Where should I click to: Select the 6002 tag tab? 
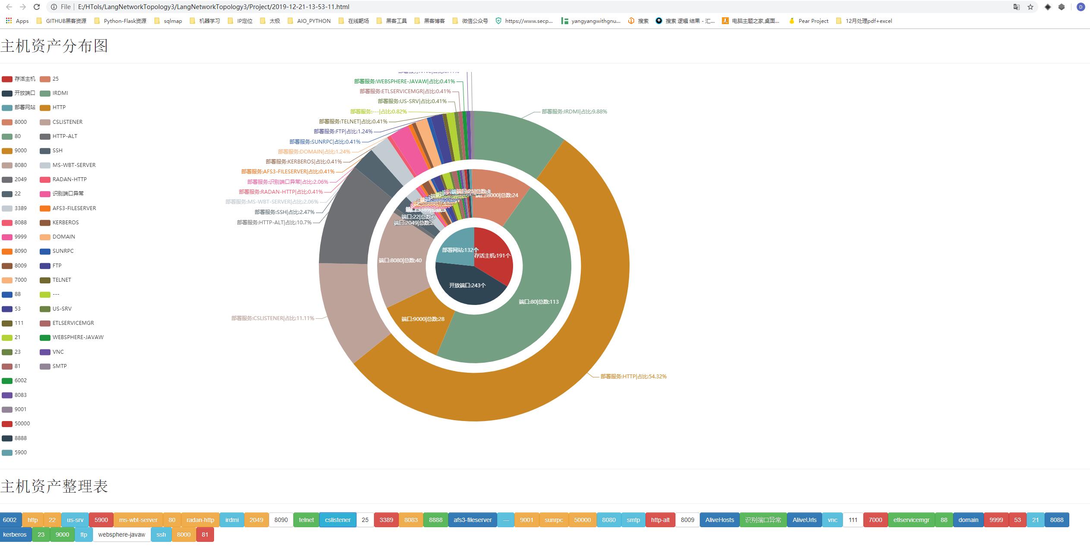point(10,520)
